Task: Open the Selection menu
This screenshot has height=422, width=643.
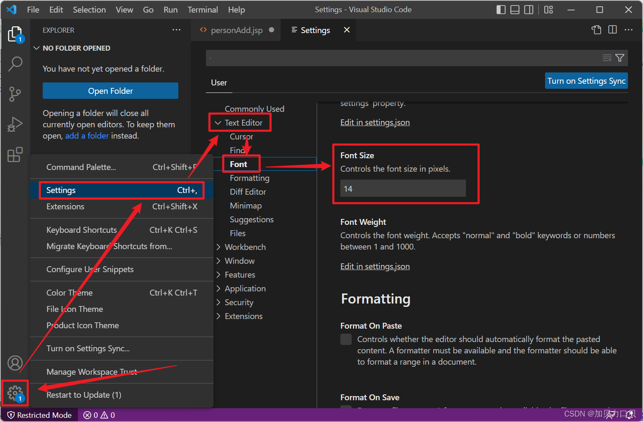Action: coord(89,10)
